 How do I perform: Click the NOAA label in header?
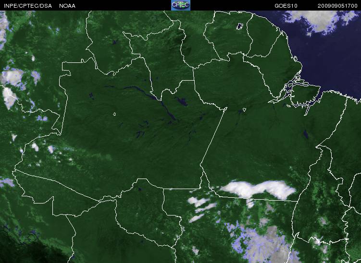67,6
